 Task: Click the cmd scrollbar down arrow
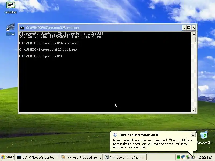click(193, 110)
